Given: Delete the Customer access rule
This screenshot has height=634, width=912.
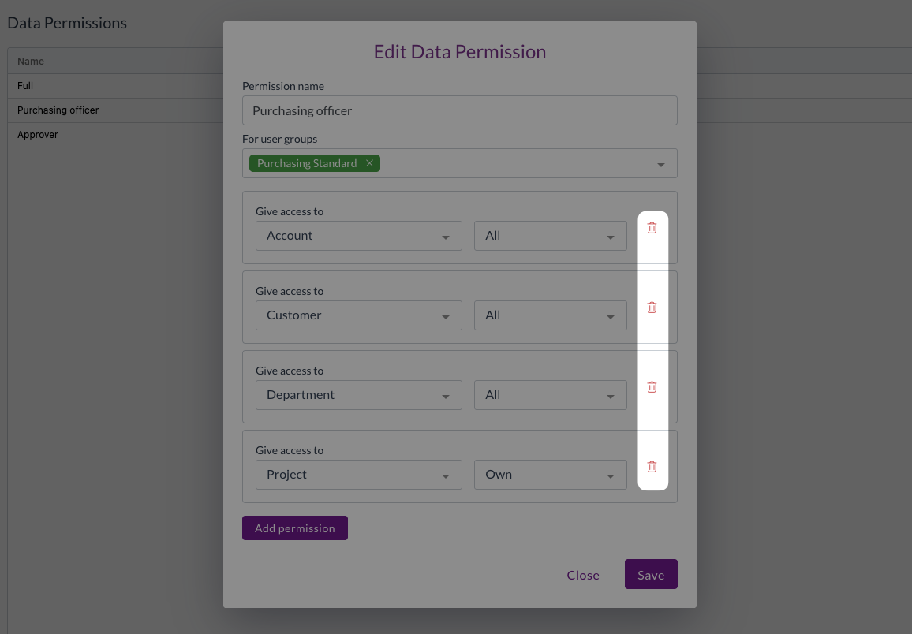Looking at the screenshot, I should 652,308.
